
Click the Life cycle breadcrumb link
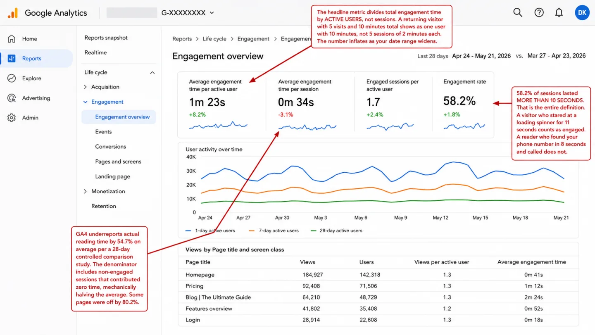(x=214, y=39)
